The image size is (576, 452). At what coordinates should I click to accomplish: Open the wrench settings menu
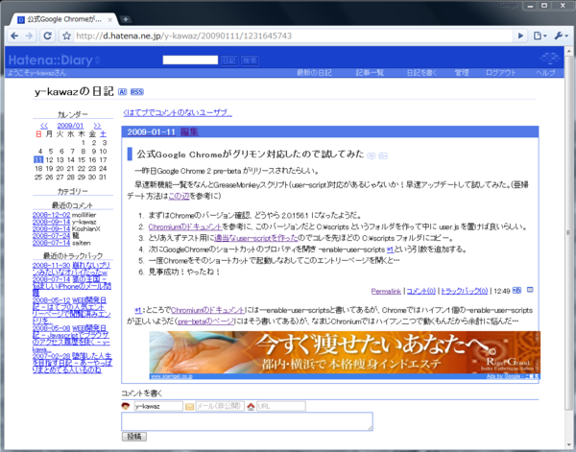click(561, 36)
